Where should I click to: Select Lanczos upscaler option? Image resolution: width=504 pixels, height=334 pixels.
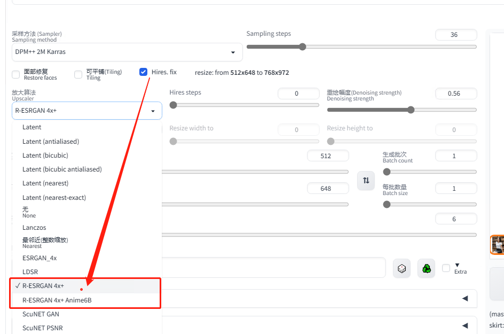(34, 228)
